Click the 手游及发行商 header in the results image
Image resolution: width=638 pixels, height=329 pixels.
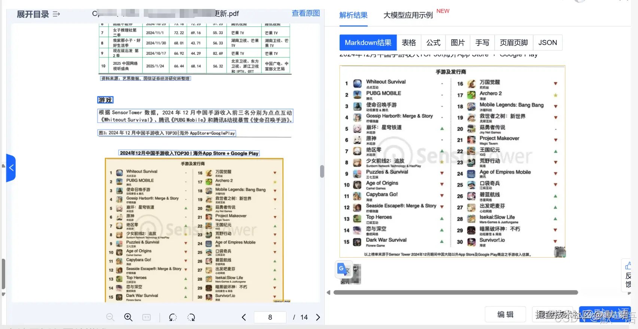point(451,72)
